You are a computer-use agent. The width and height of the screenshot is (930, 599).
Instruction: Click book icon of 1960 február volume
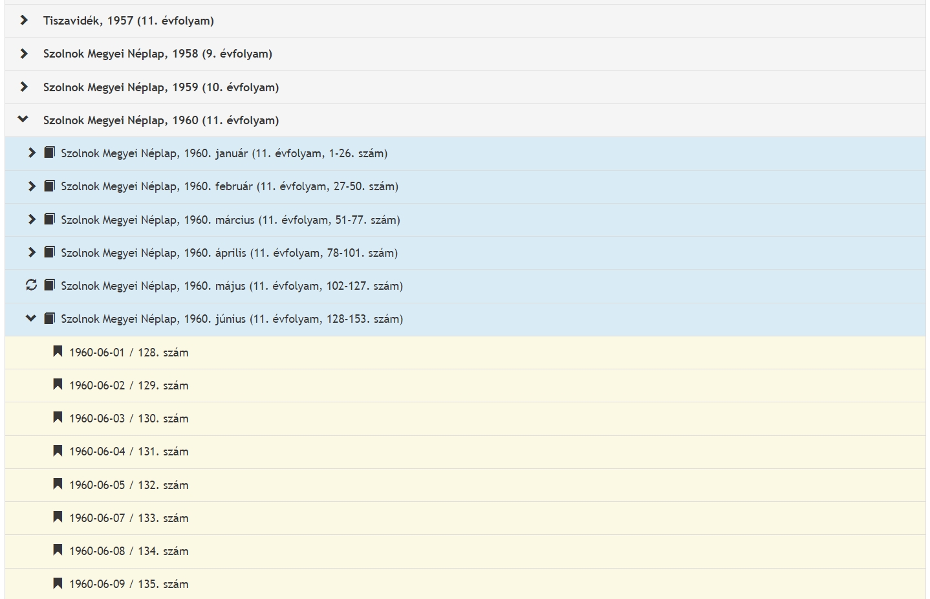49,186
